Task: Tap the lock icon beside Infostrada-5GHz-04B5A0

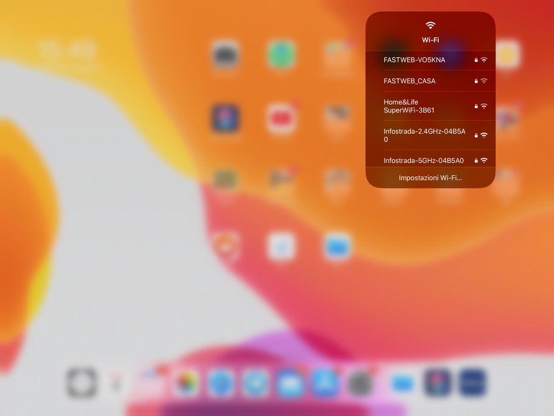Action: [476, 161]
